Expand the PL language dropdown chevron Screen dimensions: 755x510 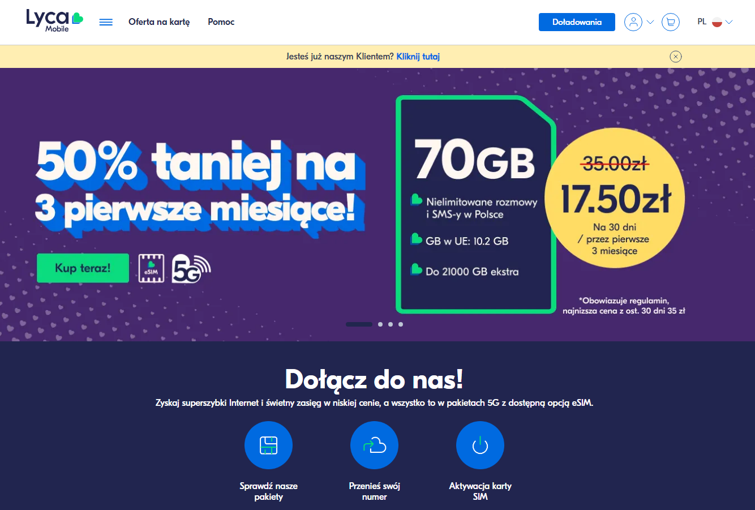pyautogui.click(x=729, y=22)
